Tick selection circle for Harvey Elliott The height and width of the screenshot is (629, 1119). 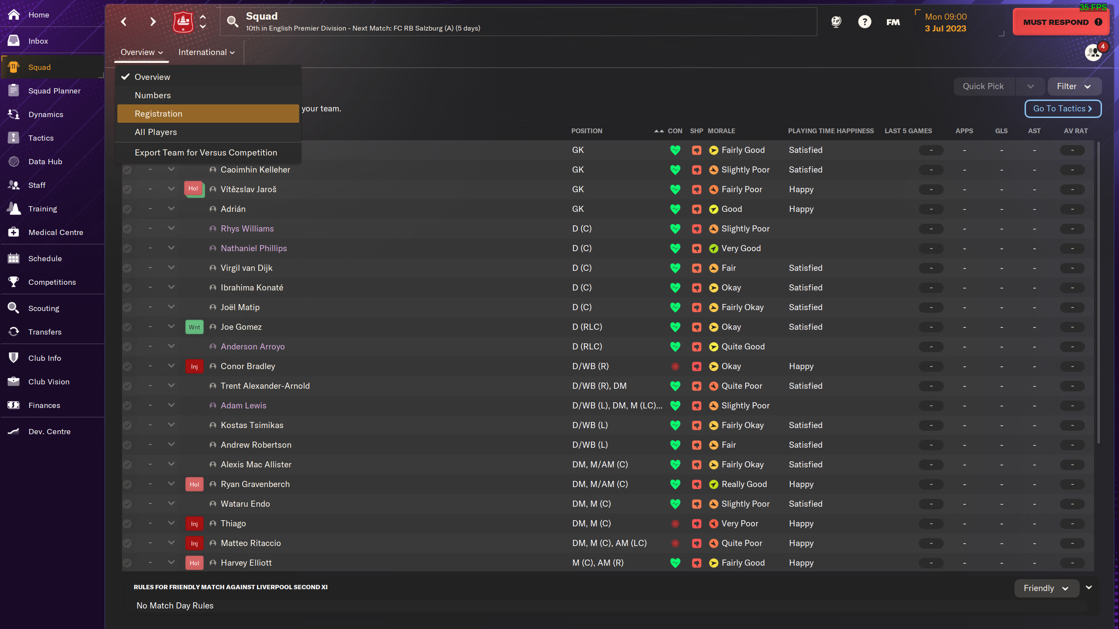[x=127, y=563]
